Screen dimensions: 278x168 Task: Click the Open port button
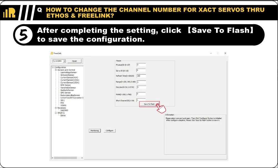(x=74, y=61)
